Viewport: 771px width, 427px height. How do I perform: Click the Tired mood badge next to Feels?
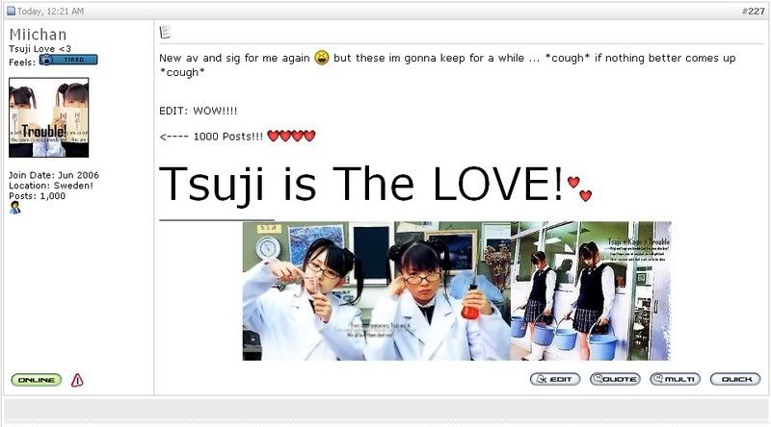click(x=68, y=60)
